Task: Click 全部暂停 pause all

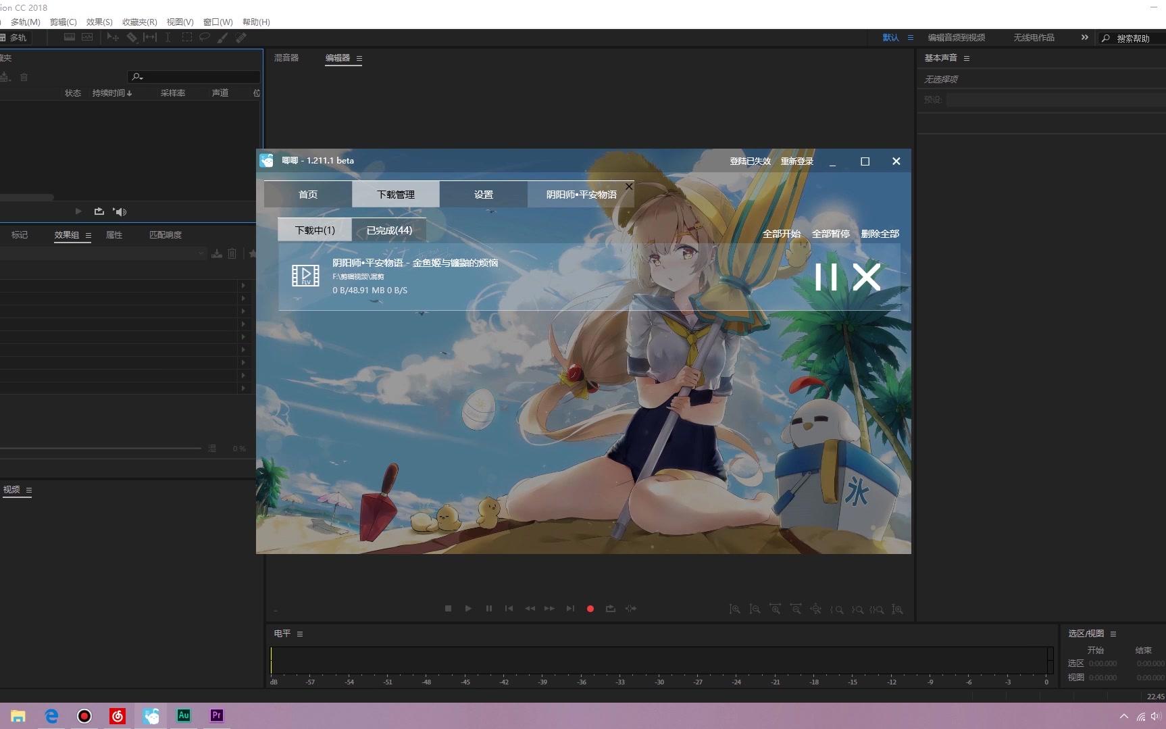Action: coord(831,234)
